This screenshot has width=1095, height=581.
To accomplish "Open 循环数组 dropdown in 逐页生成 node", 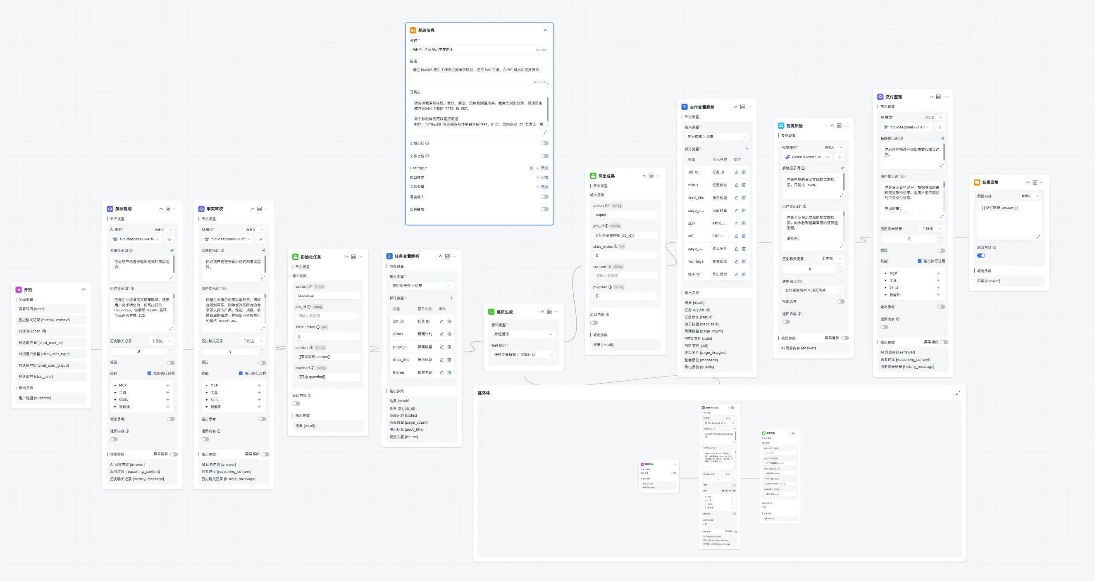I will 524,355.
